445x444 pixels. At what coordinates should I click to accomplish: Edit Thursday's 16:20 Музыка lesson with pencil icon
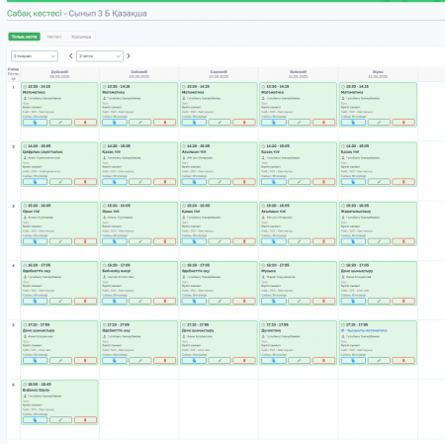coord(300,301)
